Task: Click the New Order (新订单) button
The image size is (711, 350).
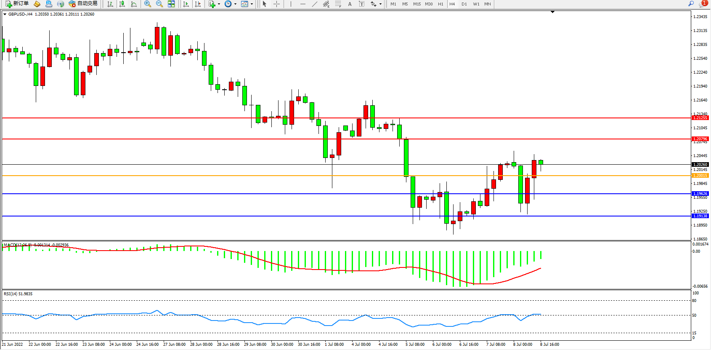Action: [17, 4]
